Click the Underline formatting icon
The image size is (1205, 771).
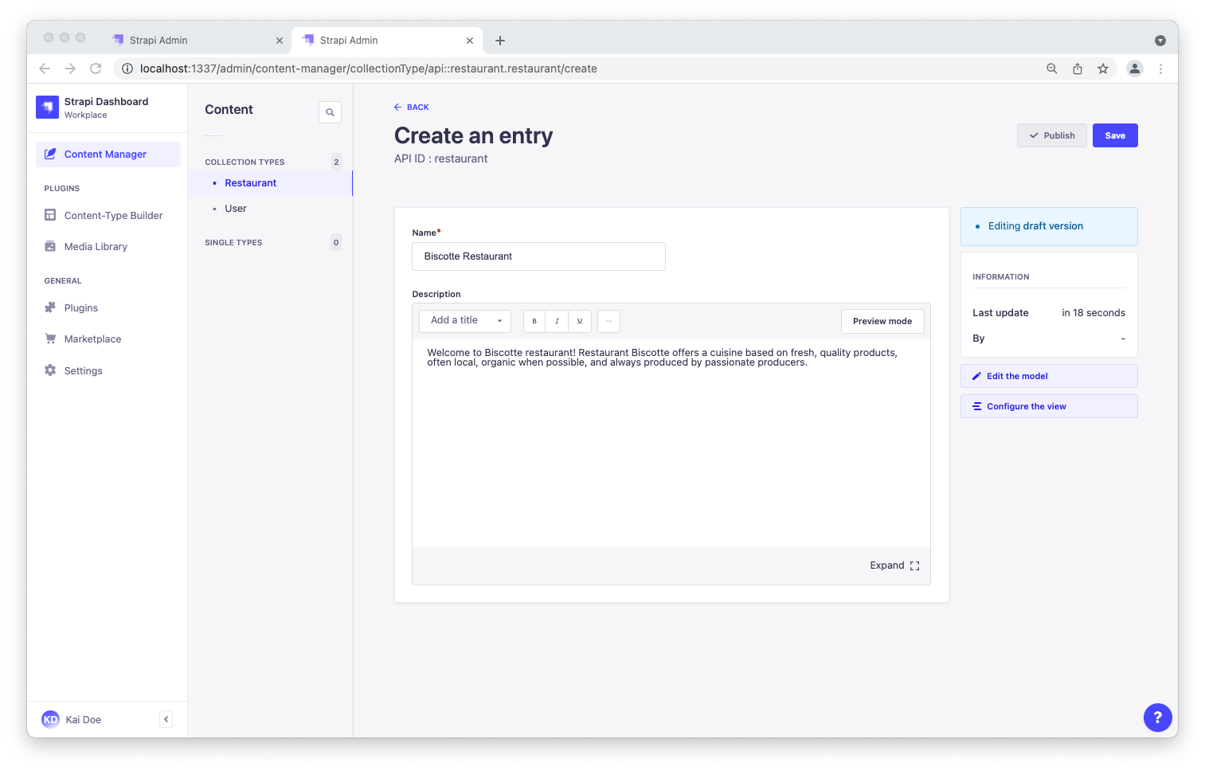point(580,321)
